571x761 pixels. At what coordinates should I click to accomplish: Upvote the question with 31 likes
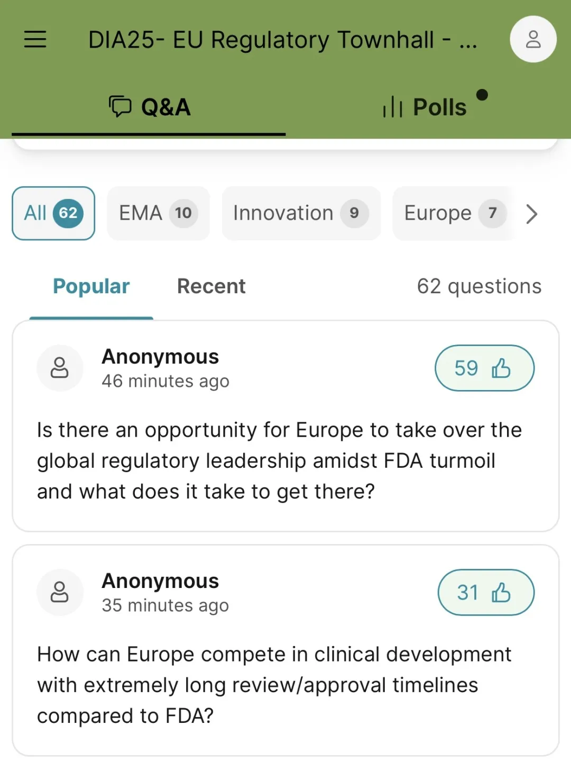(485, 592)
